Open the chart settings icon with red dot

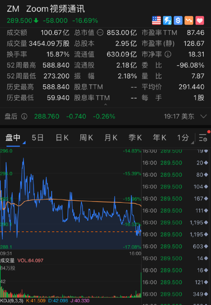[203, 137]
